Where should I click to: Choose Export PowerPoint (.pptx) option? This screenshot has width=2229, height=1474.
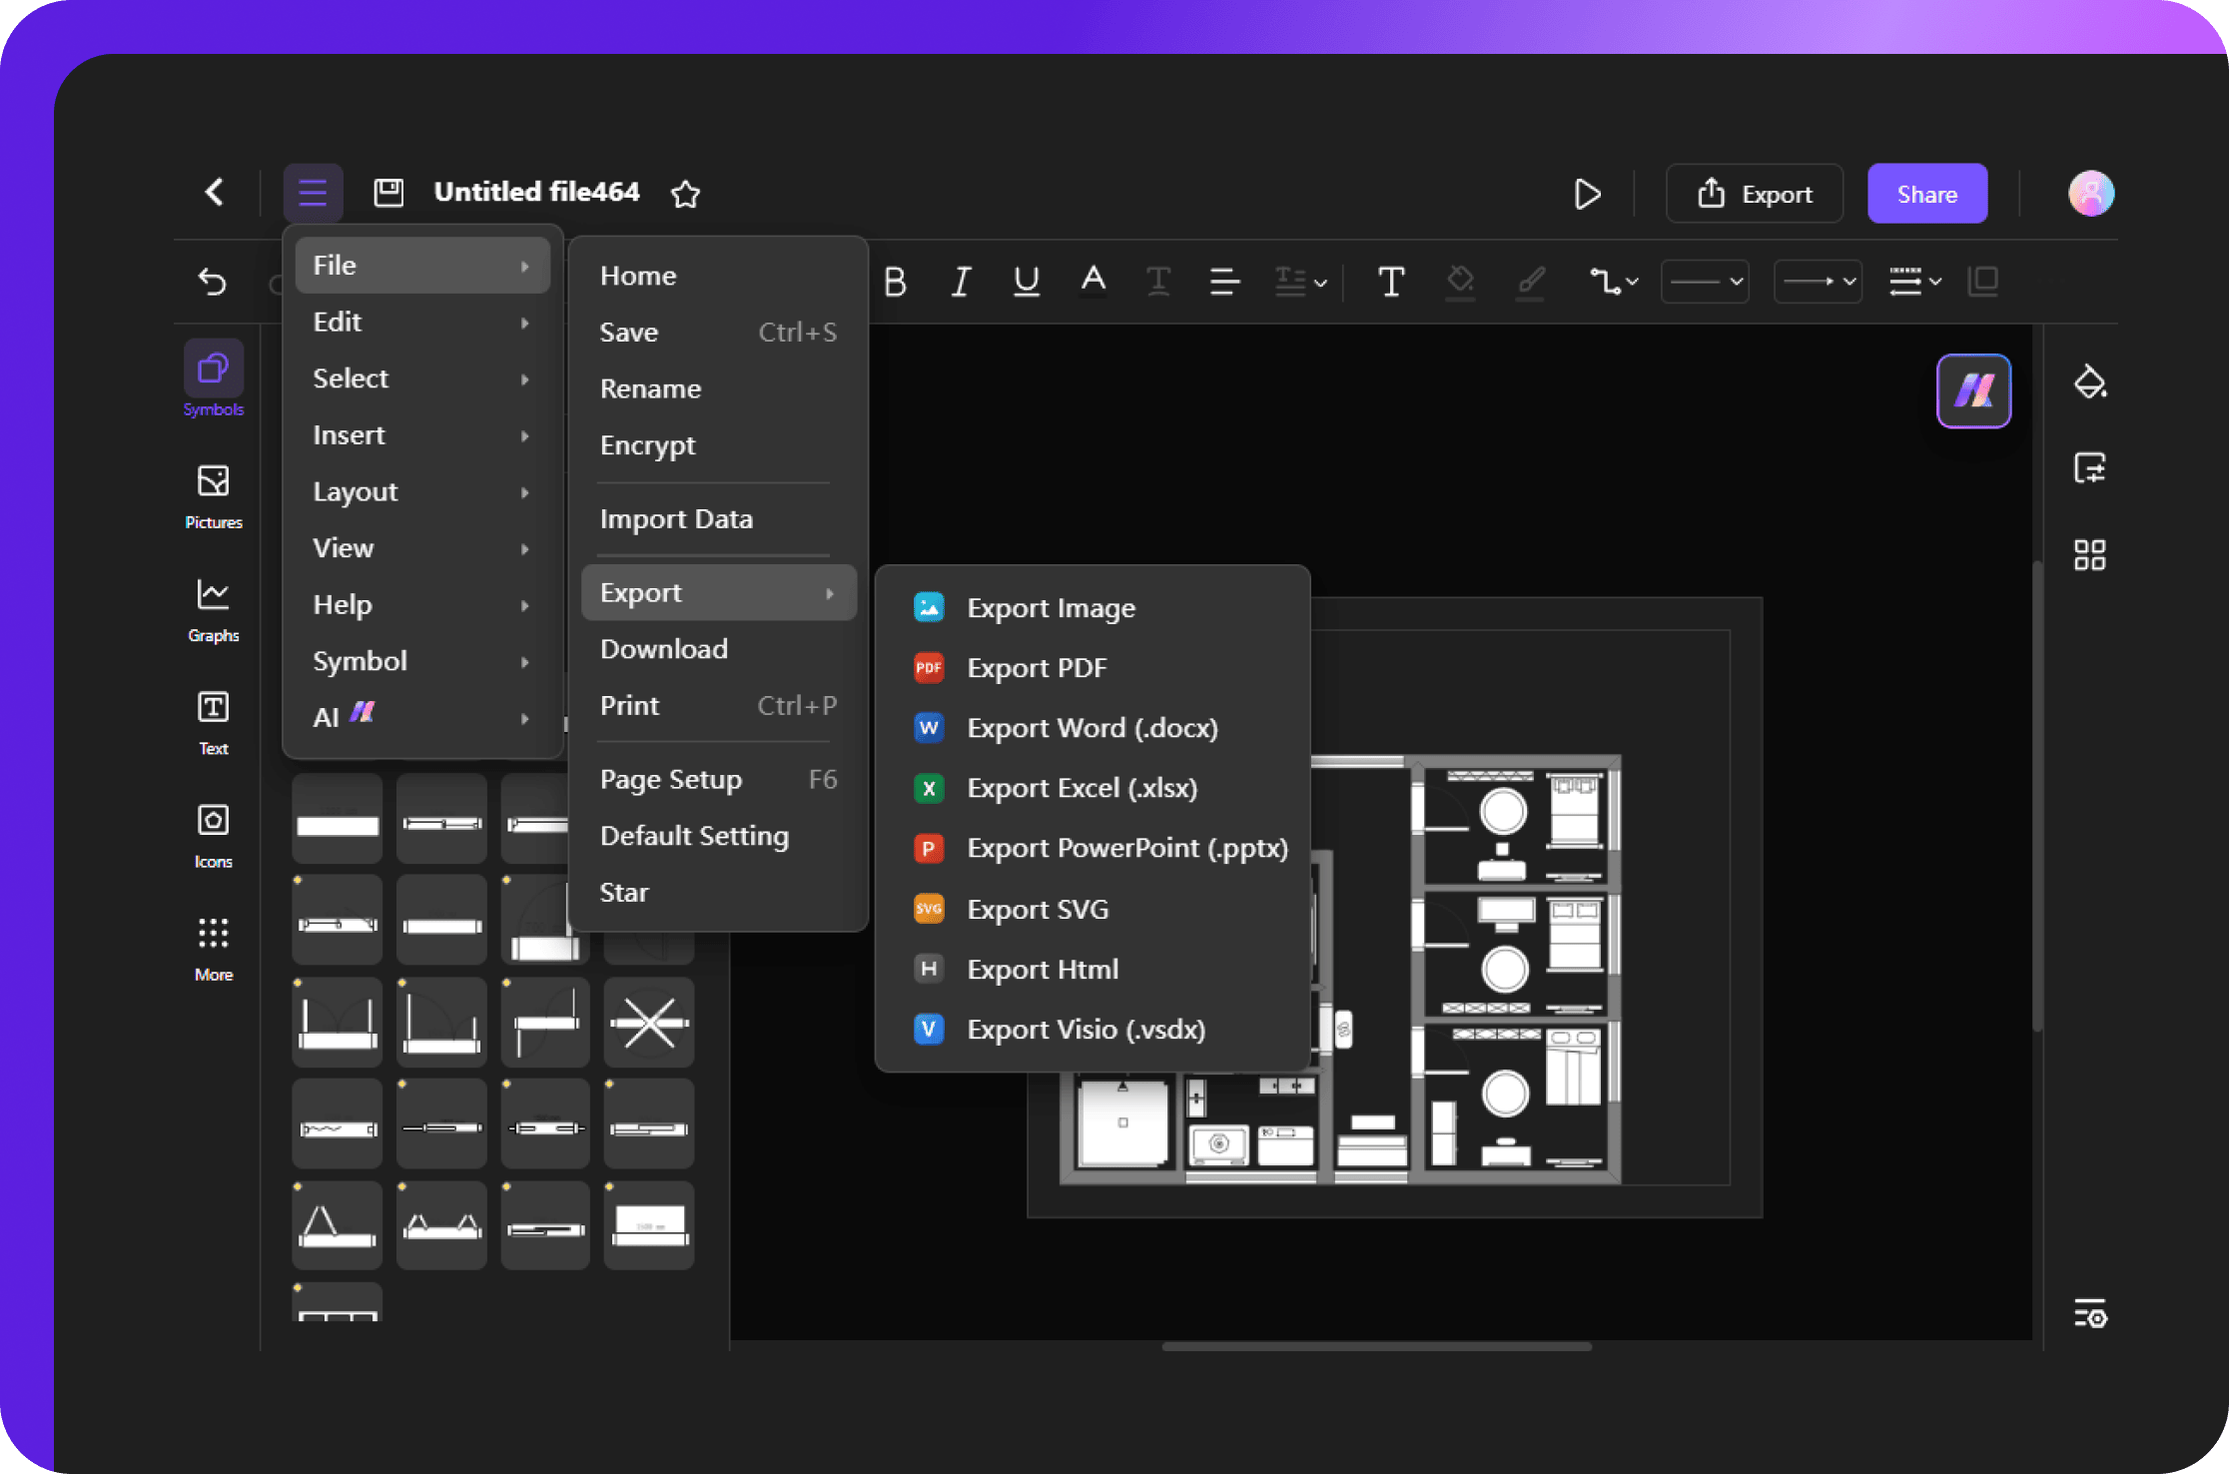[1092, 848]
